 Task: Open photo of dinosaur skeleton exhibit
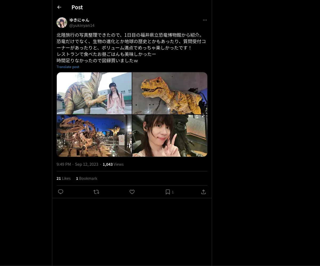click(x=94, y=136)
